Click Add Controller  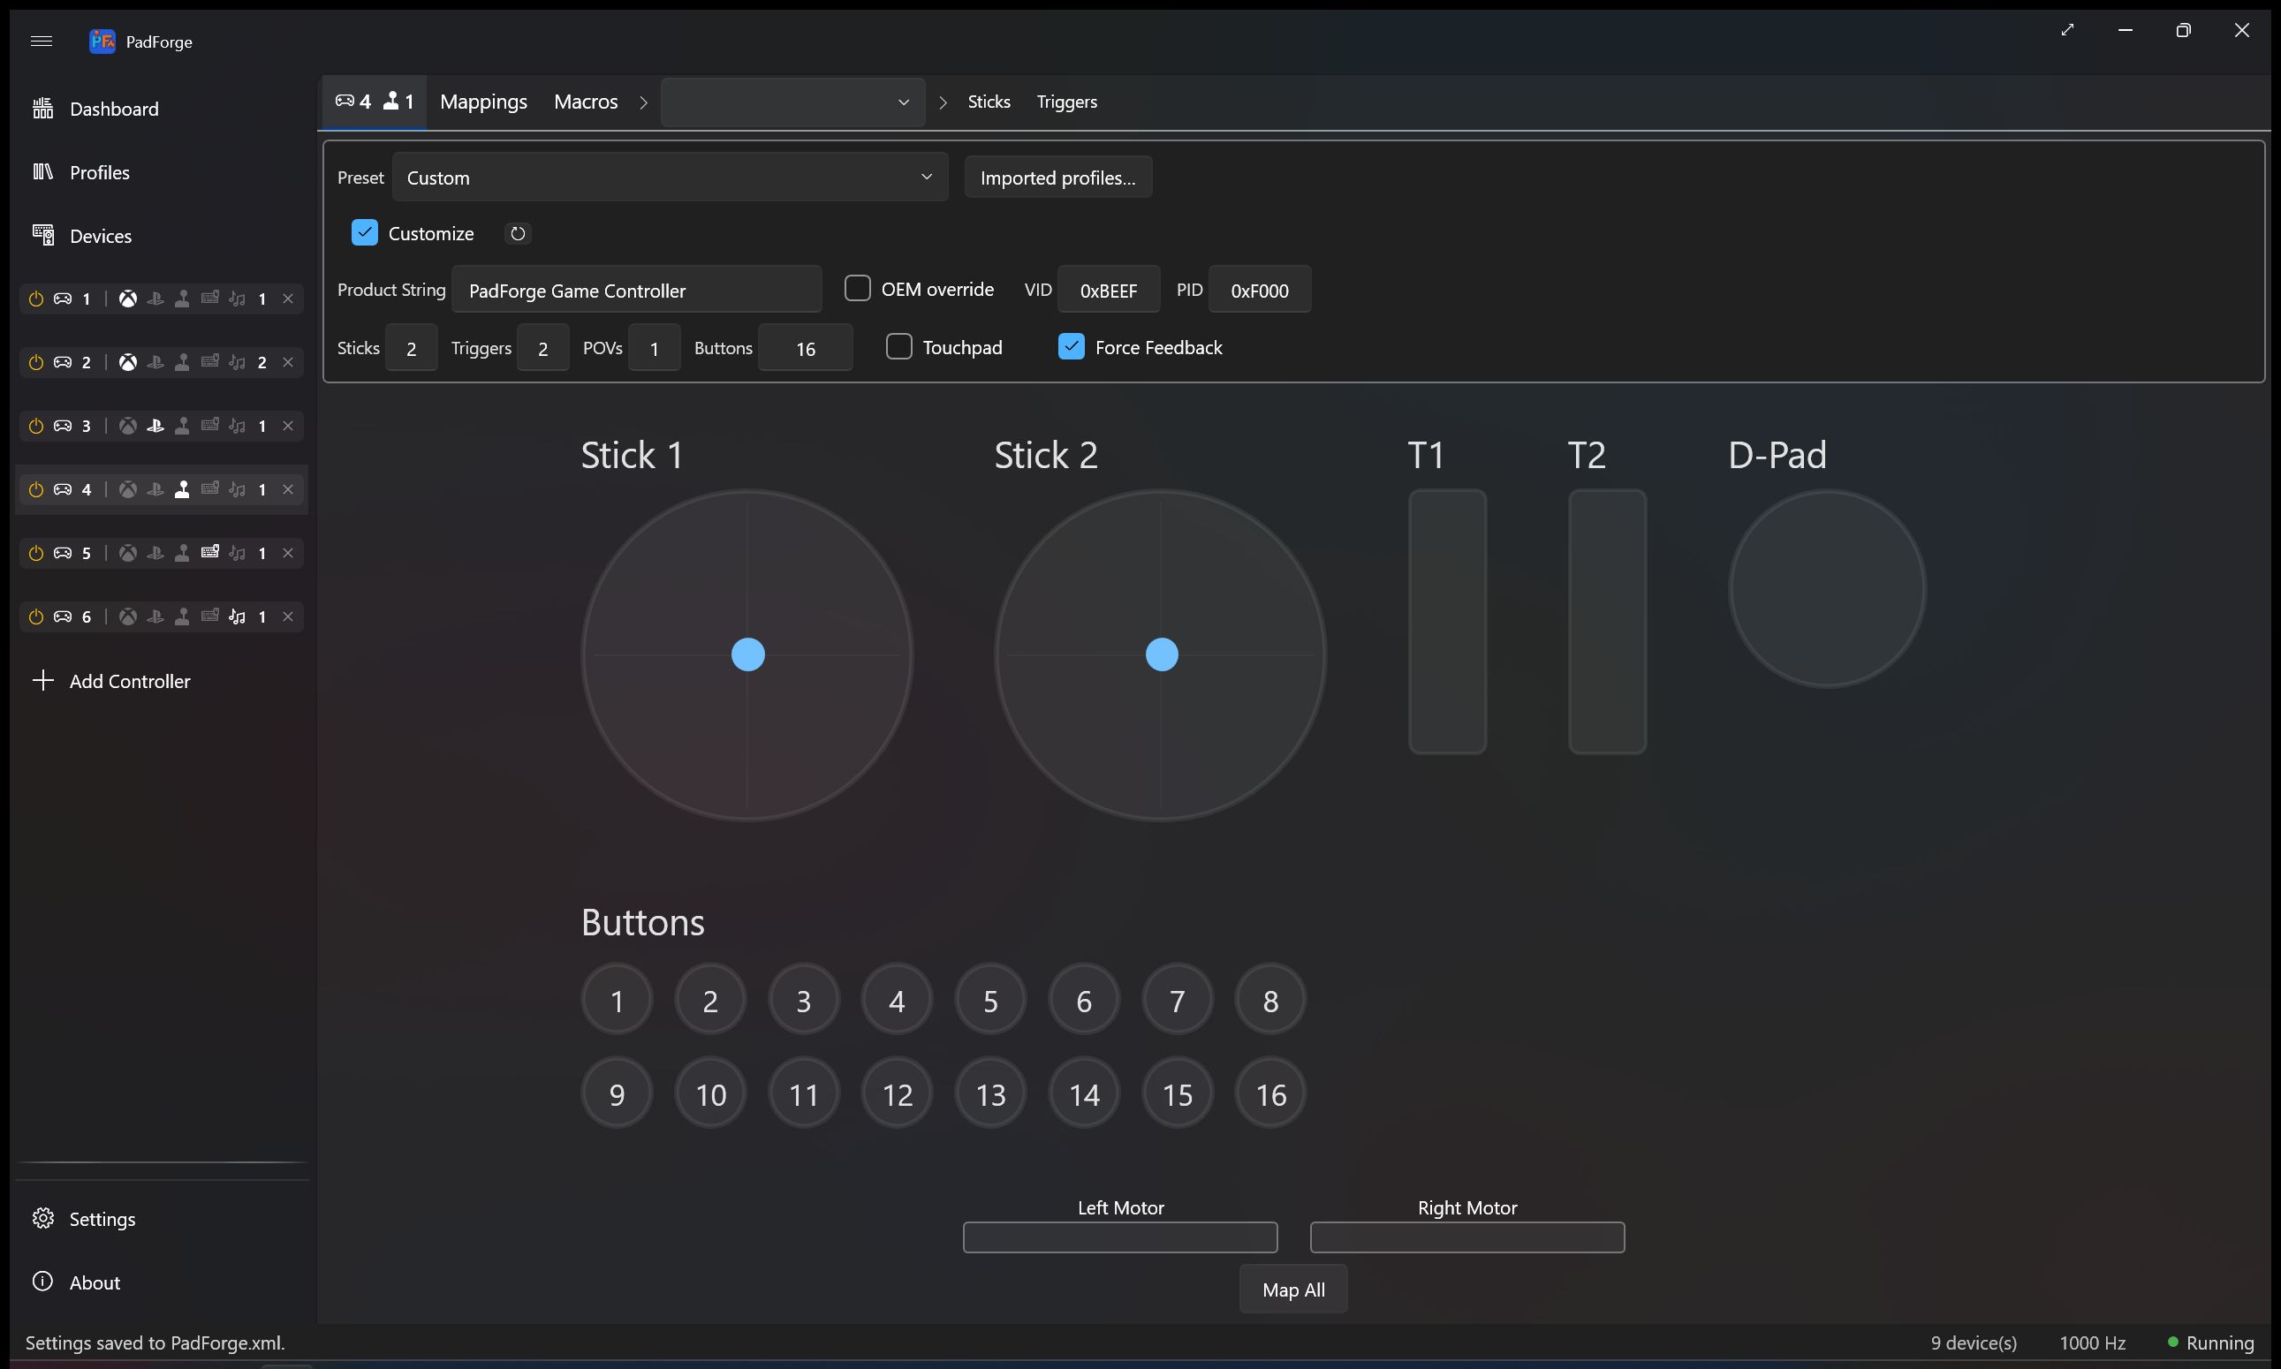[x=162, y=682]
